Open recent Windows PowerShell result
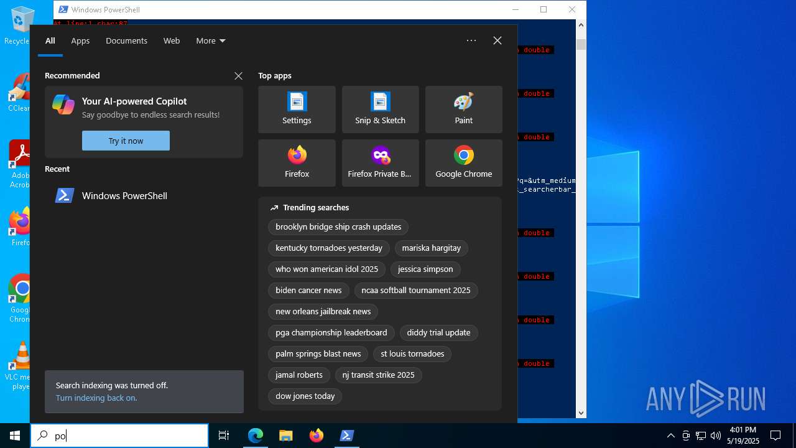The height and width of the screenshot is (448, 796). [144, 195]
